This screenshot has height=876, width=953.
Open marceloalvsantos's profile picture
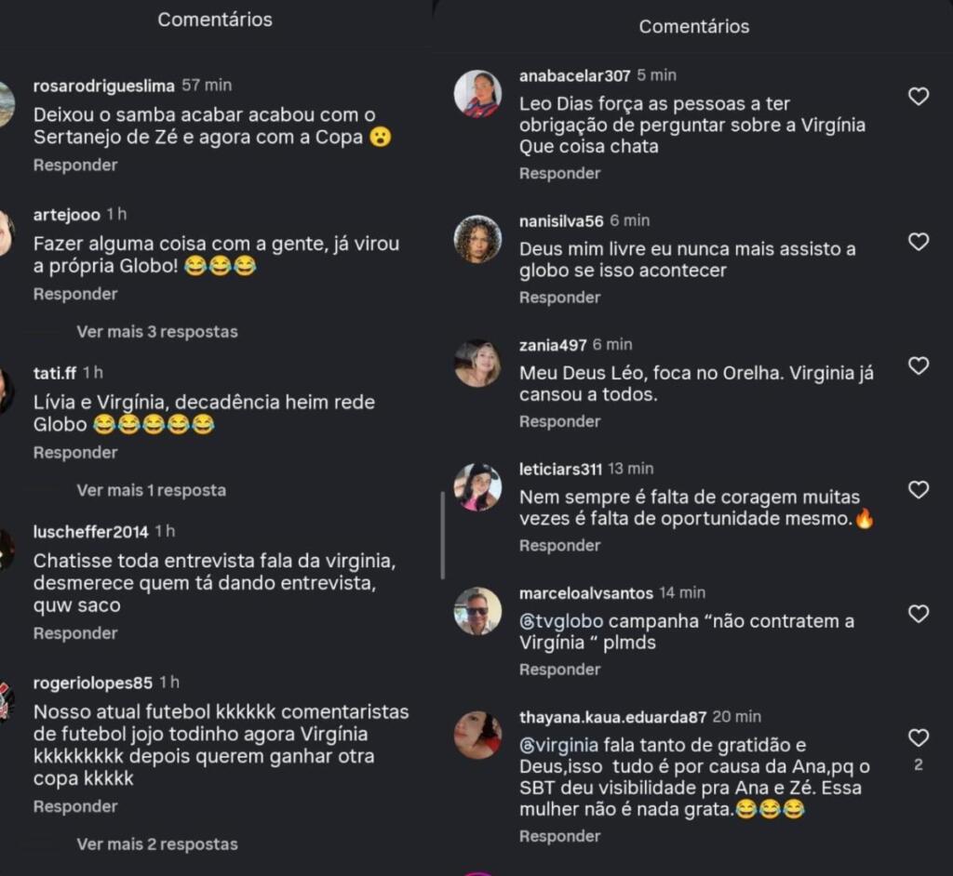click(477, 611)
